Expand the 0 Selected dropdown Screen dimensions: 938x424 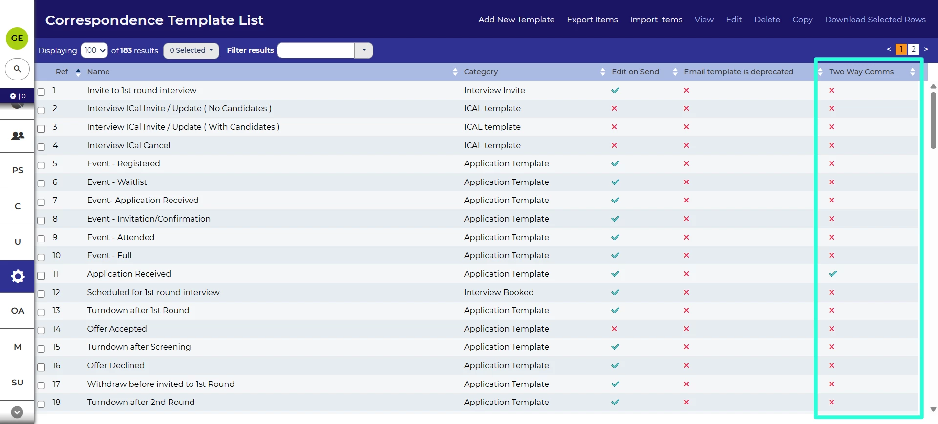pyautogui.click(x=191, y=50)
